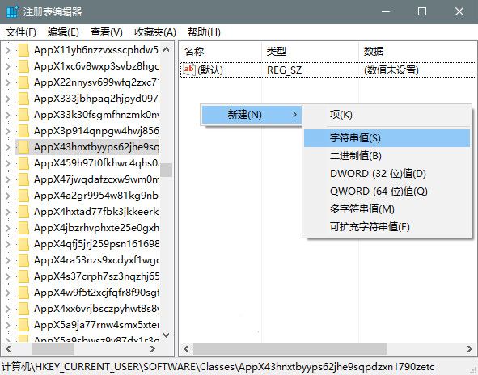
Task: Click folder icon of AppX4jbzrhvphxte25e0gxh
Action: 23,228
